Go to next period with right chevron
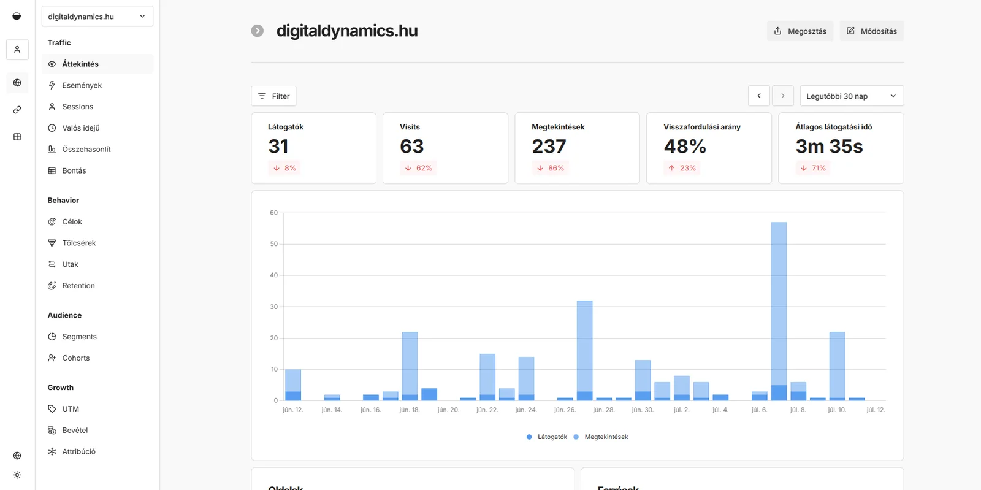981x490 pixels. tap(783, 96)
